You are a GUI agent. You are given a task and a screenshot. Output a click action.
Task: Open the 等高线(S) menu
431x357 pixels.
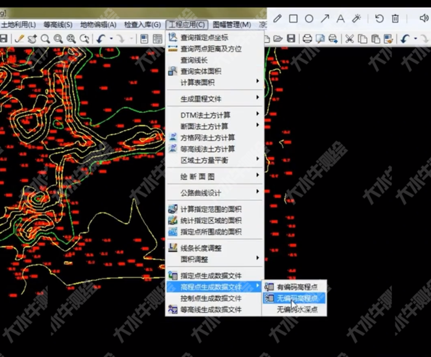coord(58,25)
